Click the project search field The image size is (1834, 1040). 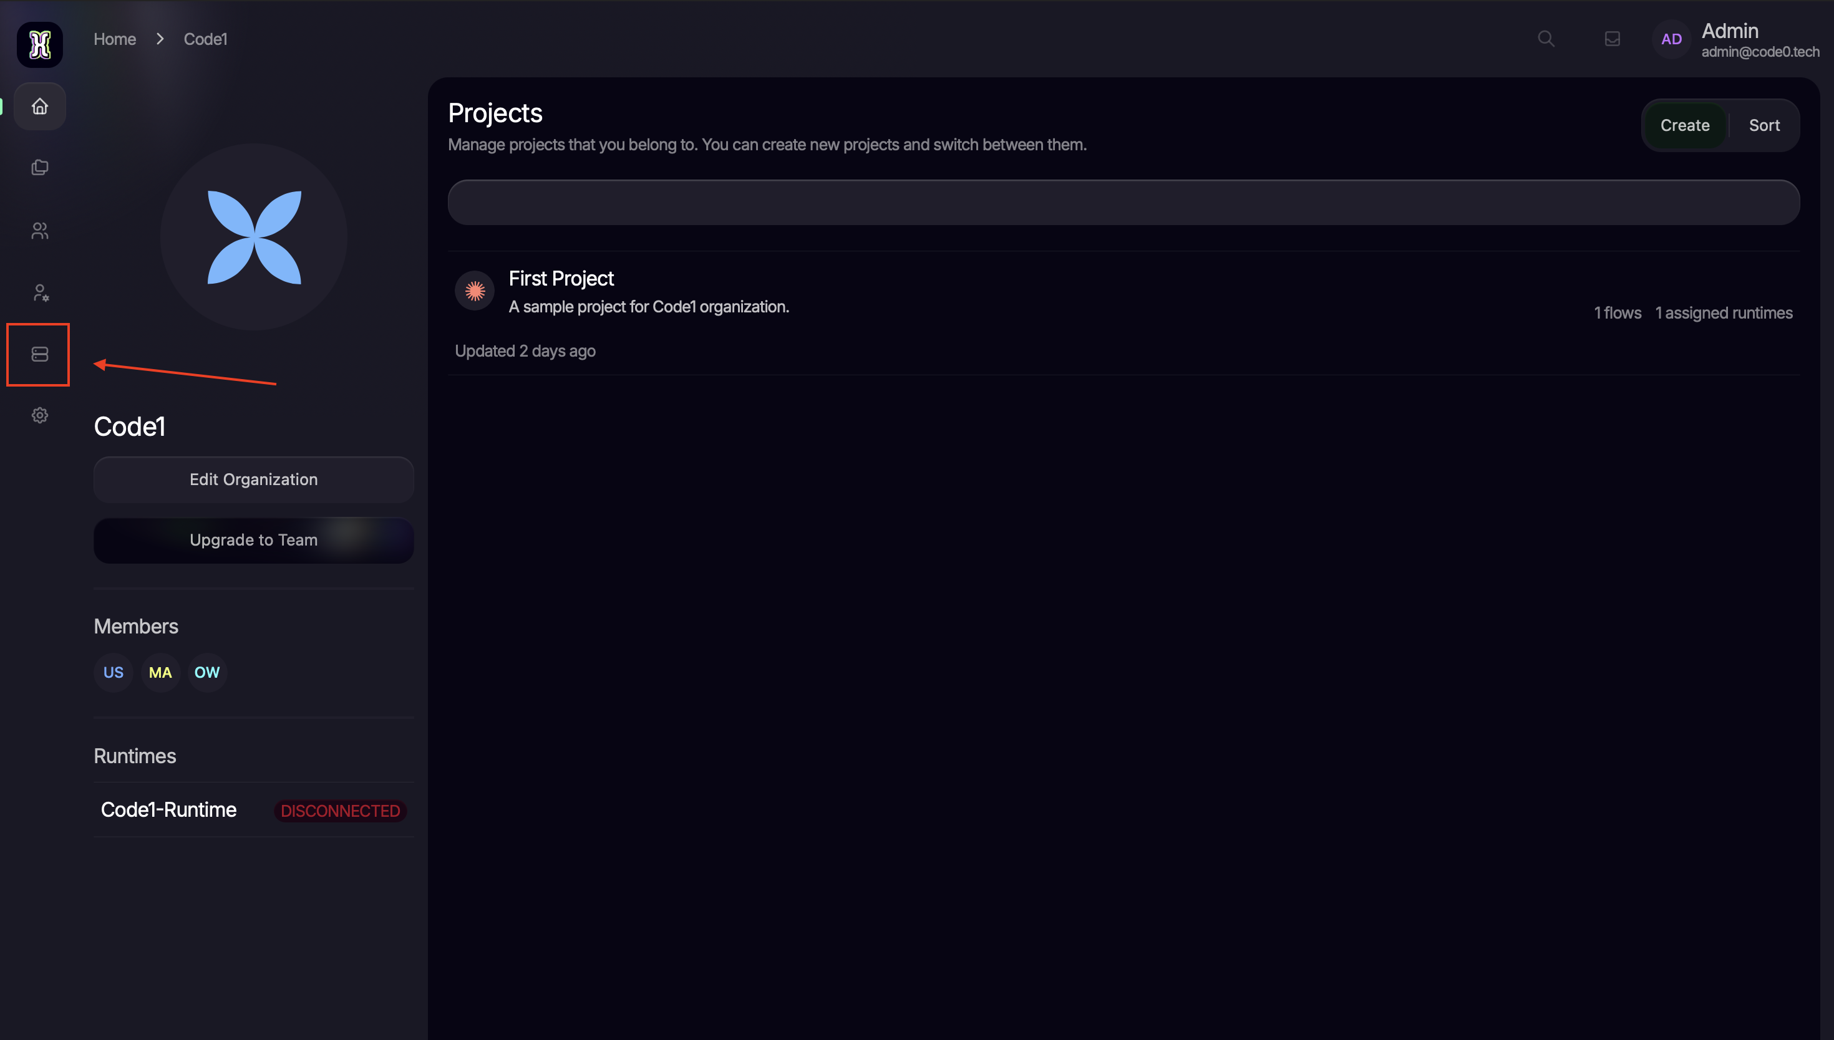point(1123,202)
